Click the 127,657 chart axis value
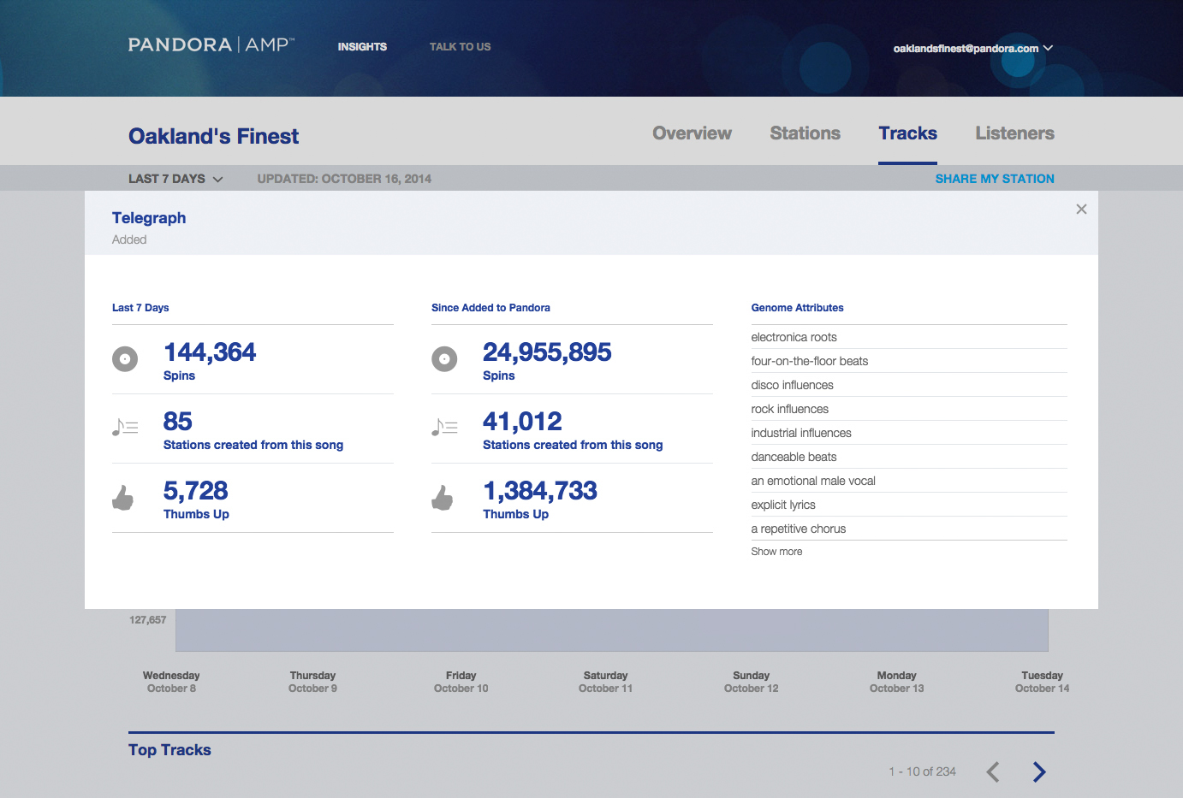1183x798 pixels. [147, 620]
